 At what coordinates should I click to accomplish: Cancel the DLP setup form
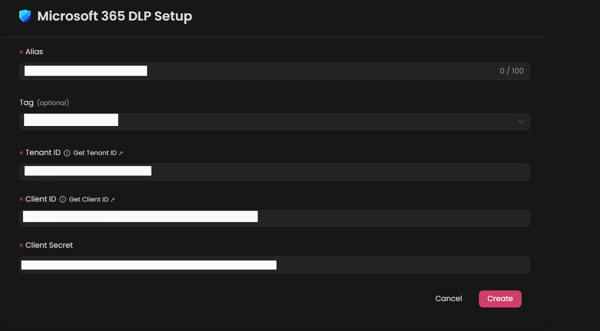[x=449, y=299]
